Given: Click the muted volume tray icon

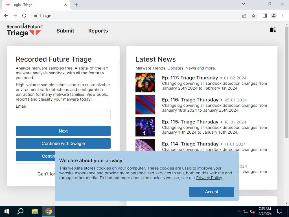Looking at the screenshot, I should coord(252,211).
